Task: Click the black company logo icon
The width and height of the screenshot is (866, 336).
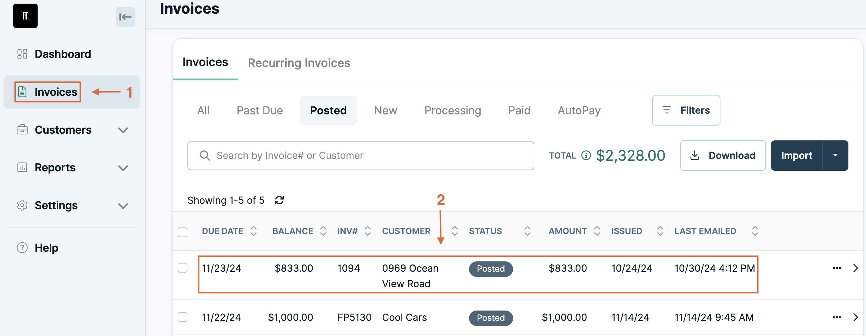Action: [25, 16]
